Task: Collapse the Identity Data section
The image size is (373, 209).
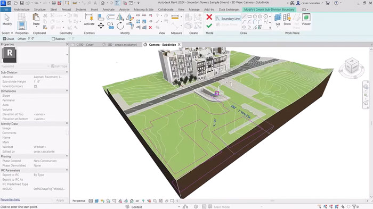Action: point(67,123)
